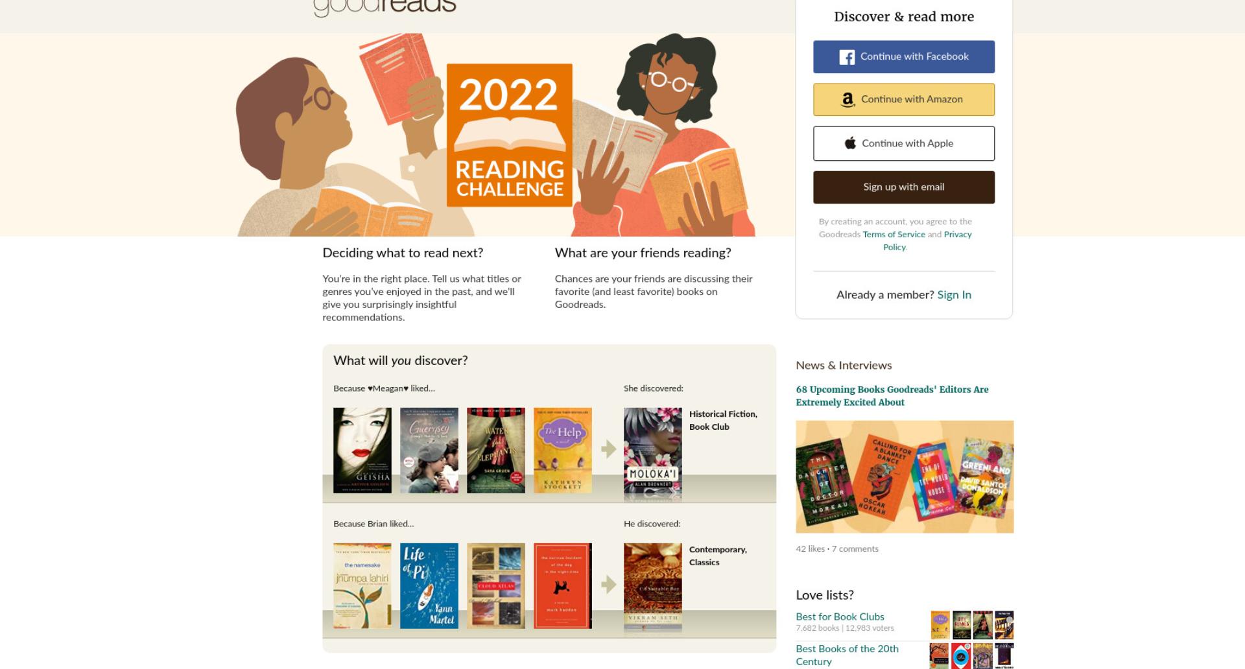Click the arrow beside Brian's book row
1245x669 pixels.
pos(608,584)
